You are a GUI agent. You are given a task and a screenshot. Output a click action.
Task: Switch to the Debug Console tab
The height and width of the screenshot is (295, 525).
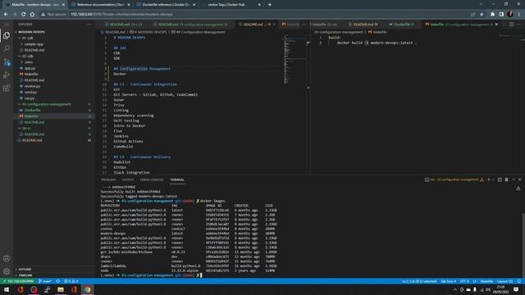(x=152, y=180)
